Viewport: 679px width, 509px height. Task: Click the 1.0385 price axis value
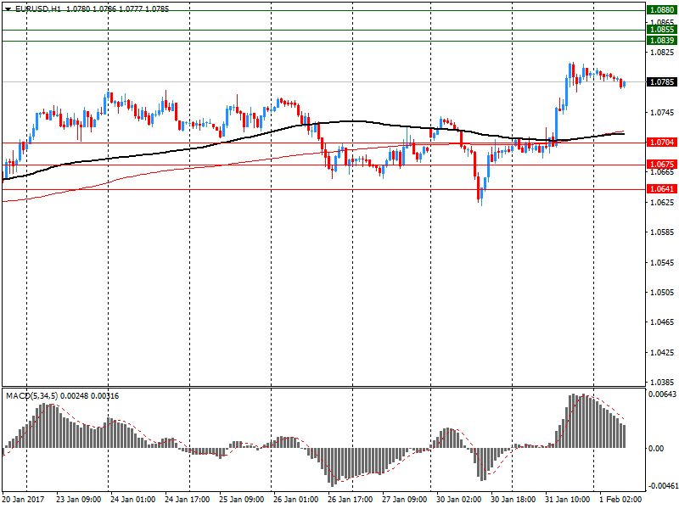coord(662,383)
